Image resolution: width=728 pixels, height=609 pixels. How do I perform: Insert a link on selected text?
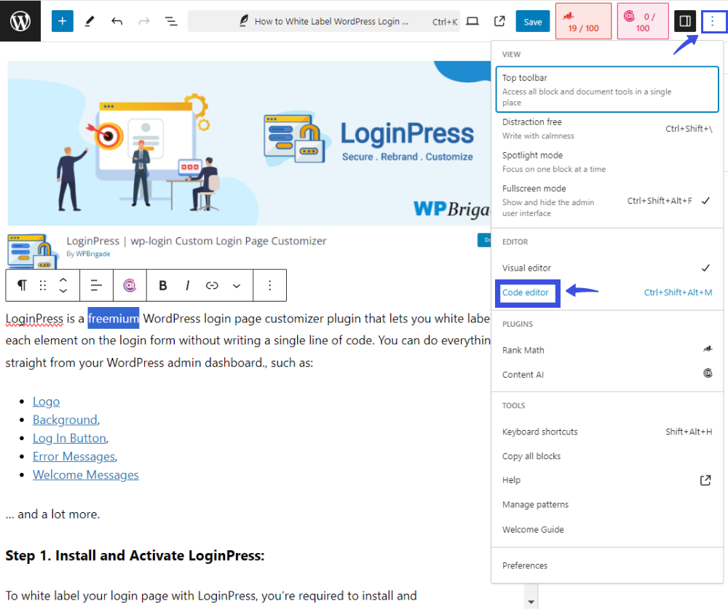pos(212,285)
